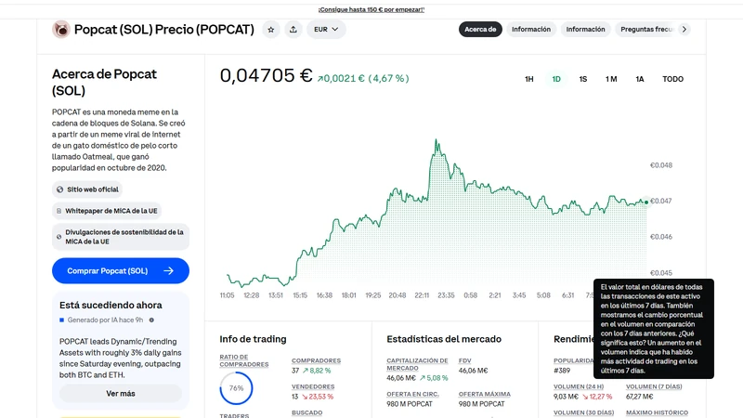Click Volumen (30 días) label

coord(584,412)
